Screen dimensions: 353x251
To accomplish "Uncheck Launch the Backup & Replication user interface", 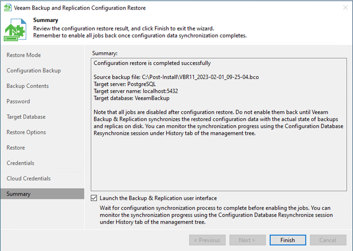I will 94,198.
